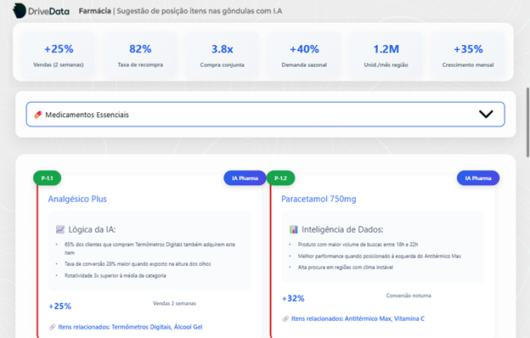Screen dimensions: 530x338
Task: Select the 1.2M Unid./mês região card
Action: 386,55
